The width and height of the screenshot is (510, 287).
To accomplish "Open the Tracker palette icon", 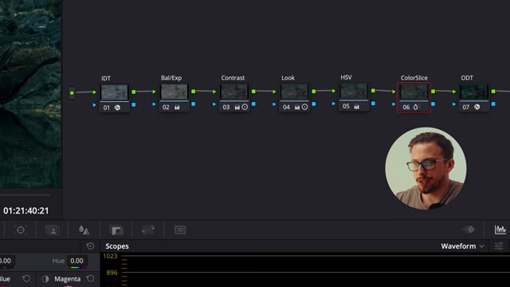I will (21, 230).
